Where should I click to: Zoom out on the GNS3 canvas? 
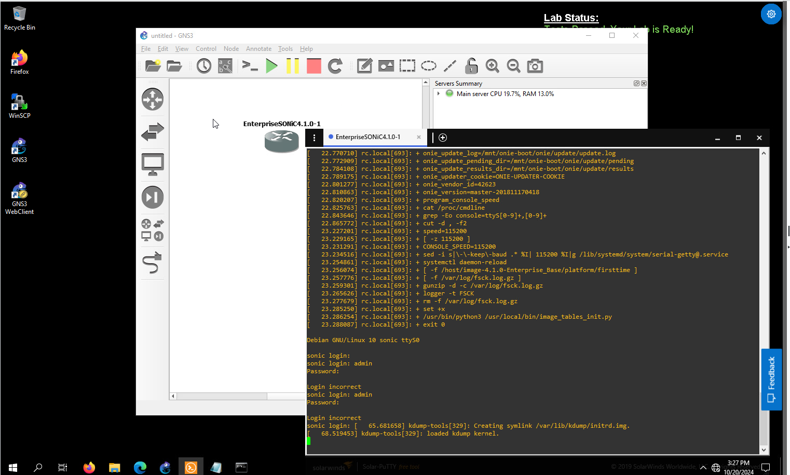point(514,66)
